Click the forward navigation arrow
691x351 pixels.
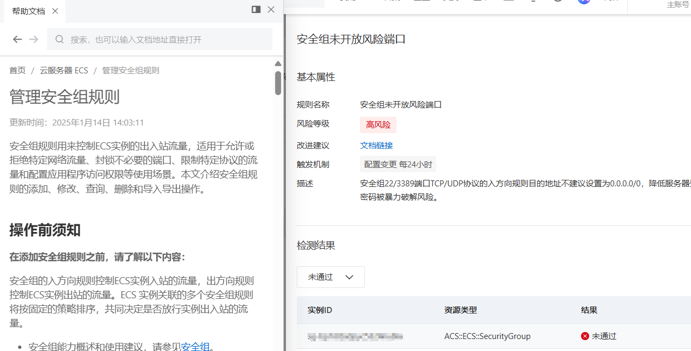coord(34,39)
